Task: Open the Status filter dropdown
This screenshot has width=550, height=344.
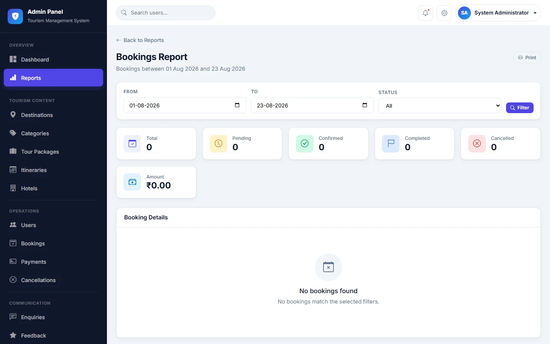Action: 440,105
